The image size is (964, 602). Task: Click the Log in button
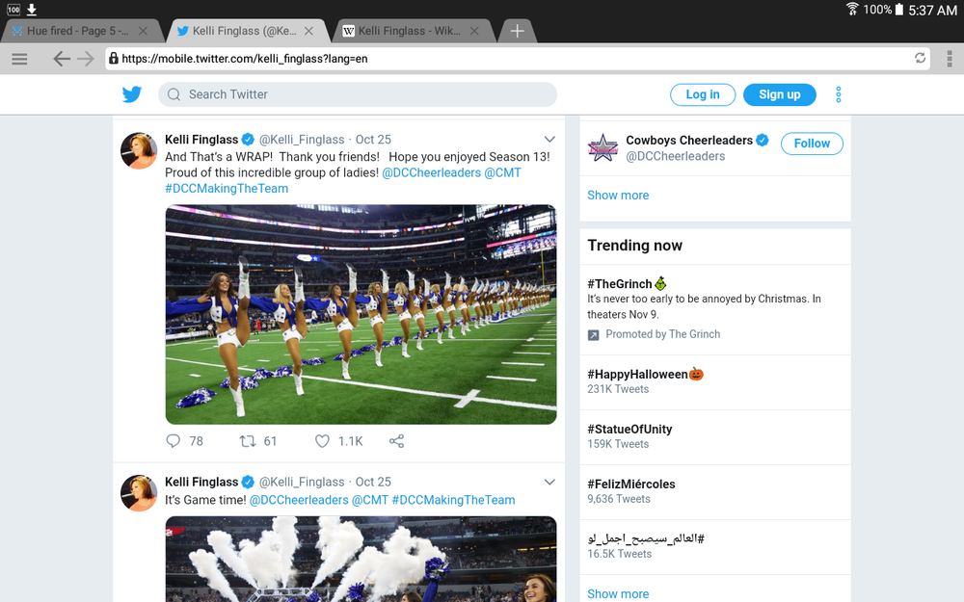click(703, 94)
